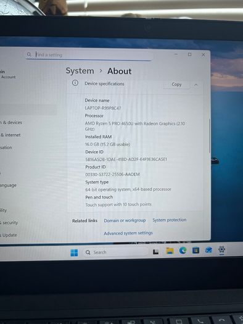
Task: Close the Settings window
Action: click(204, 55)
